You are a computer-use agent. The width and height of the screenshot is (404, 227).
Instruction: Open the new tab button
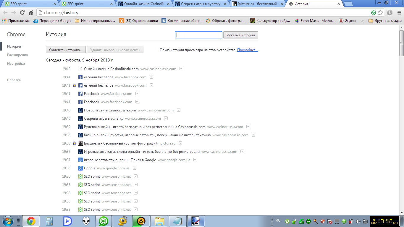(x=348, y=4)
